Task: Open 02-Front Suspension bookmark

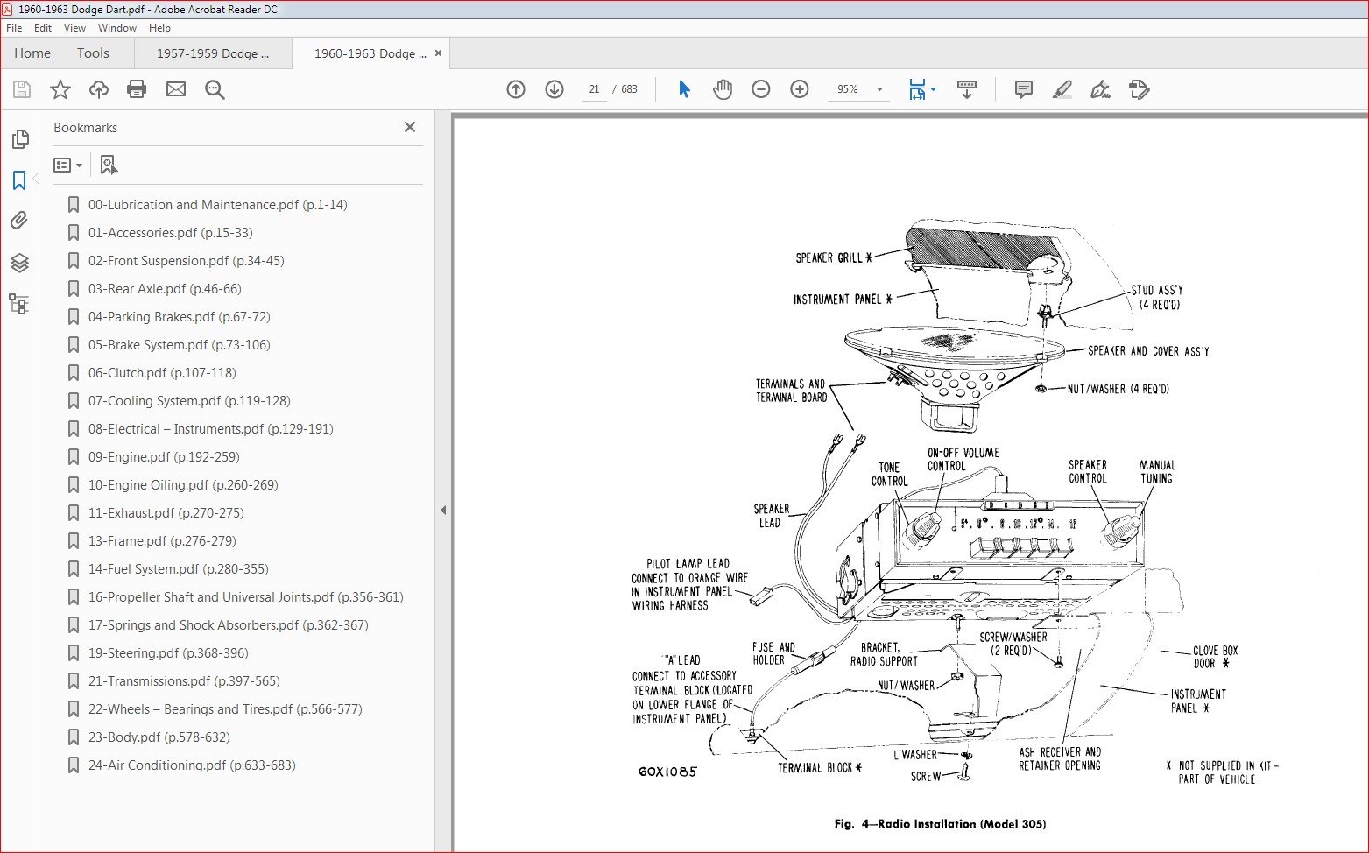Action: pyautogui.click(x=186, y=261)
